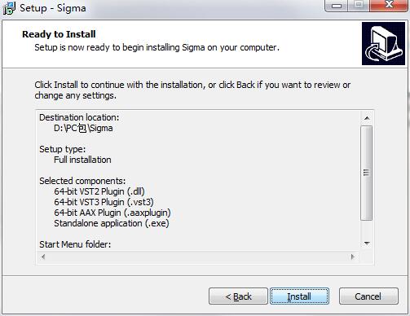Click the horizontal scroll-right arrow
Screen dimensions: 410x316
(353, 257)
